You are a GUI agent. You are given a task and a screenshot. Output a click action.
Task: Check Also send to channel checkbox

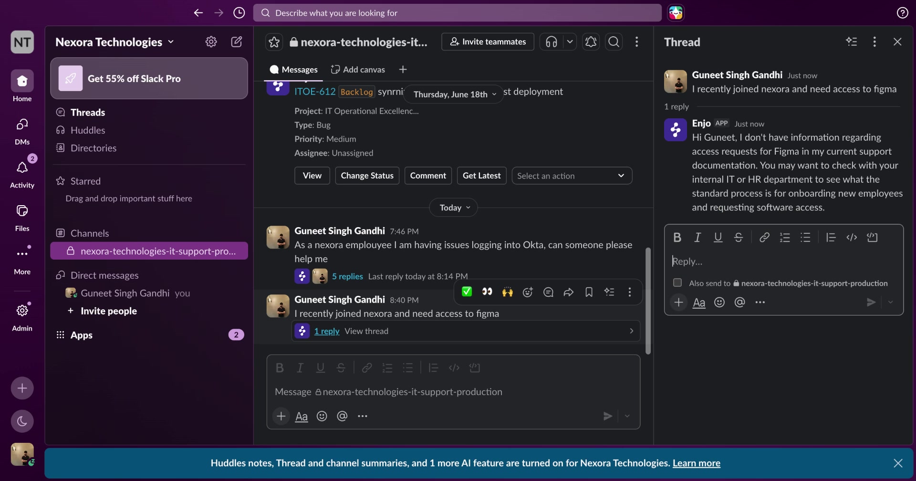677,282
